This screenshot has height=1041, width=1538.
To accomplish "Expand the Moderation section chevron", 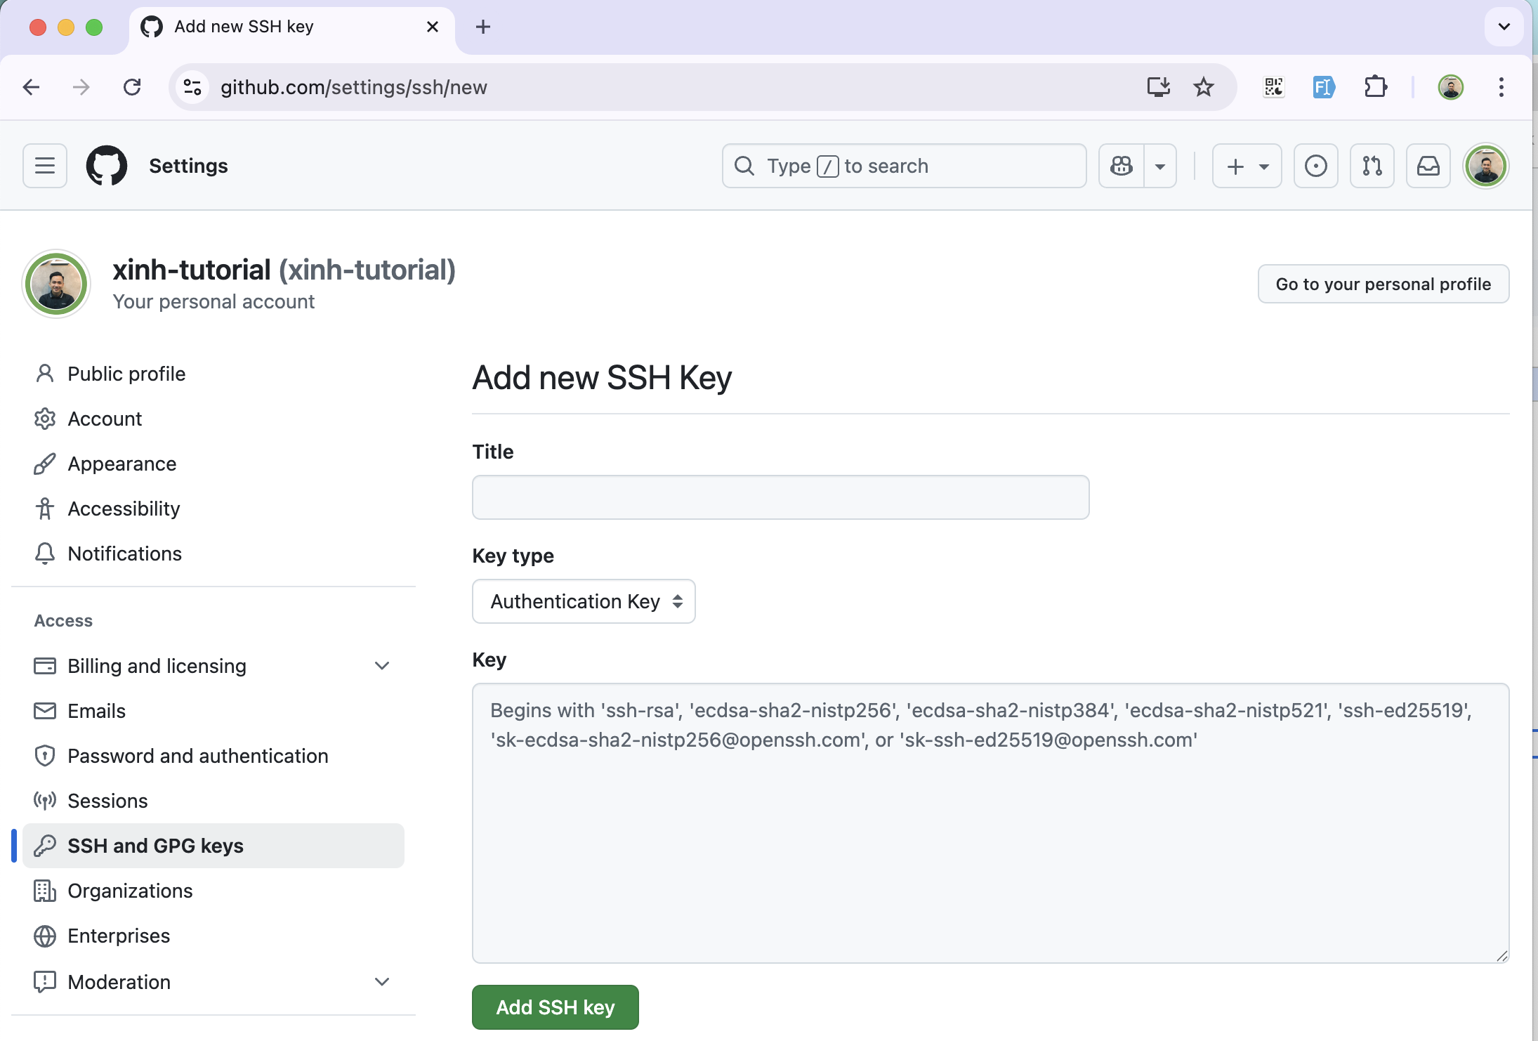I will [382, 982].
